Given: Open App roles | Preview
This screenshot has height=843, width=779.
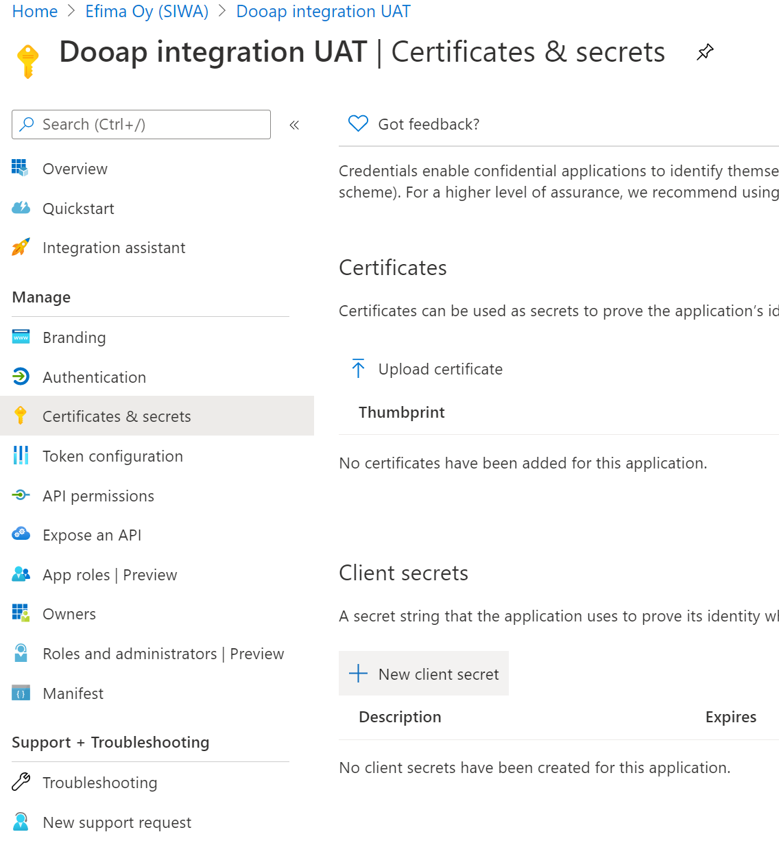Looking at the screenshot, I should pyautogui.click(x=157, y=575).
